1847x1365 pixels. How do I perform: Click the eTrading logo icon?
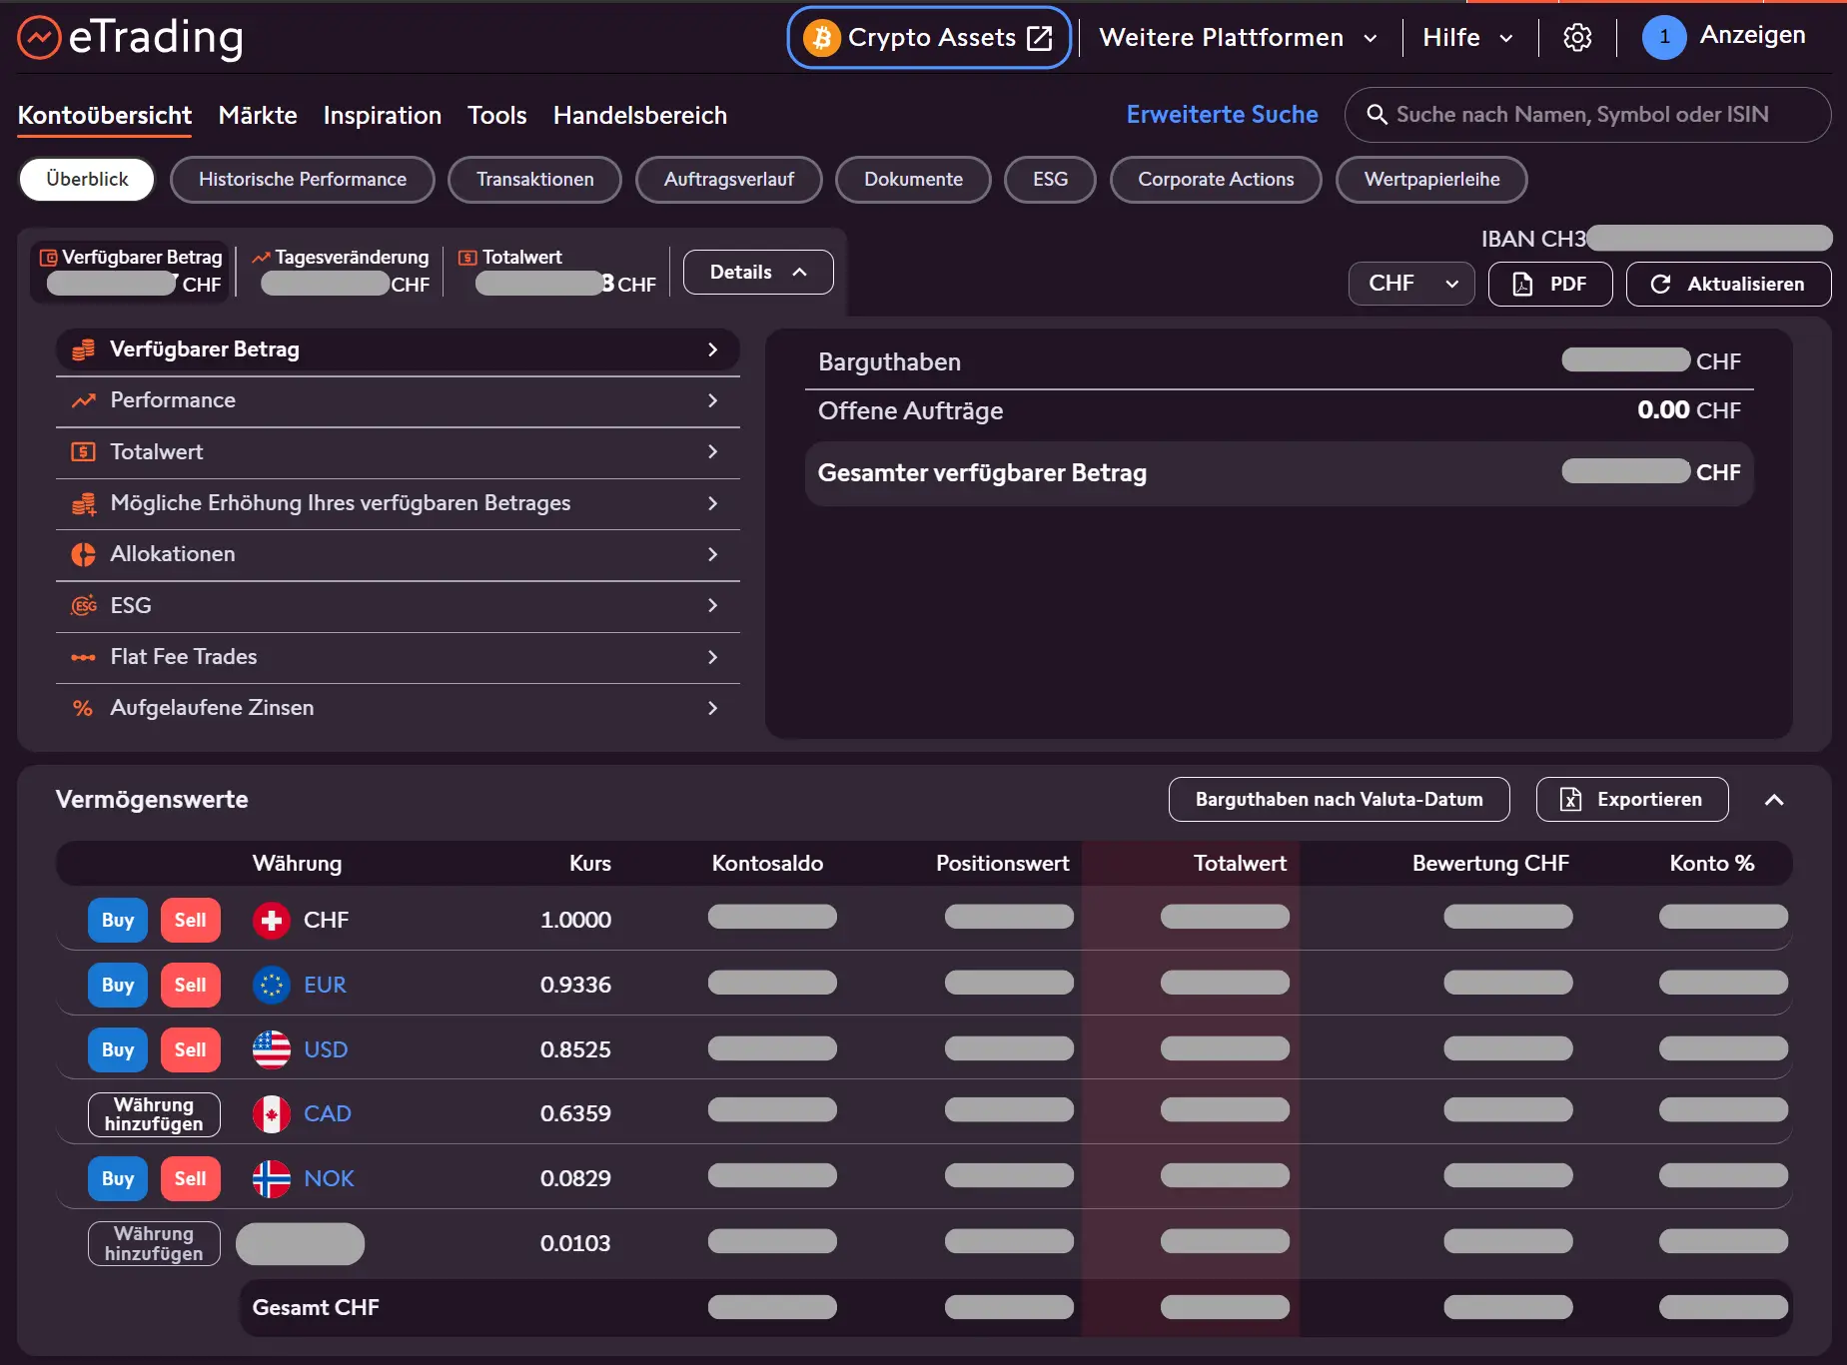[39, 38]
